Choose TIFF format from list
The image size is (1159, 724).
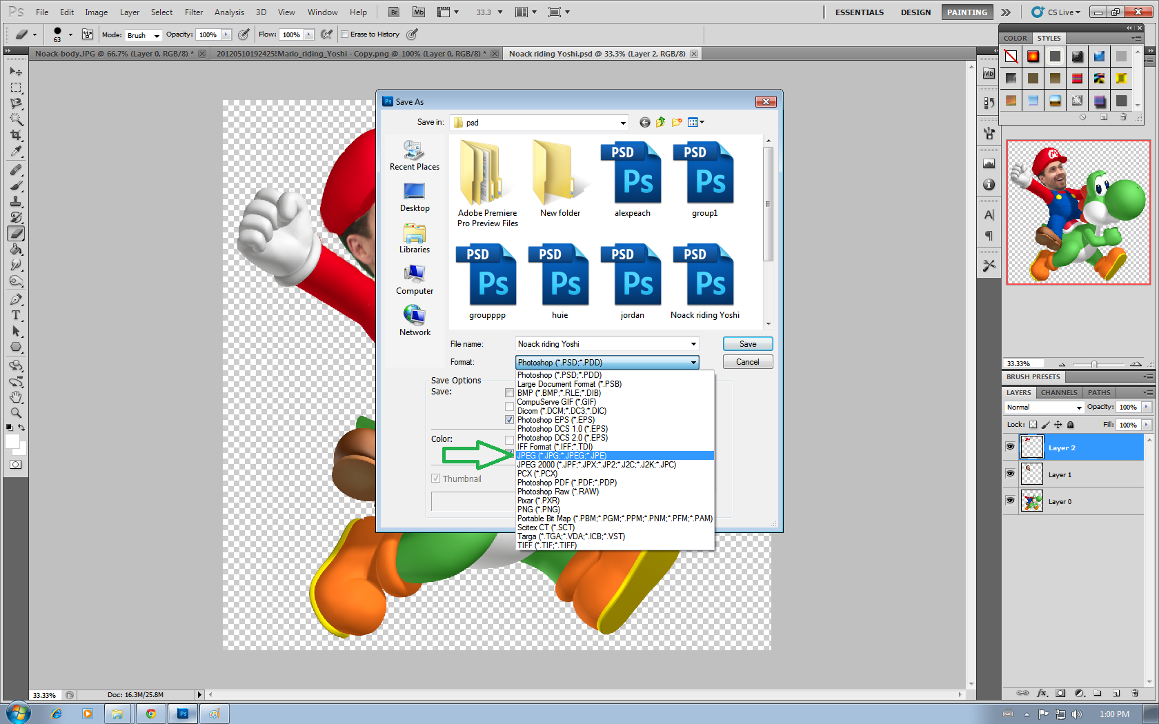tap(615, 545)
